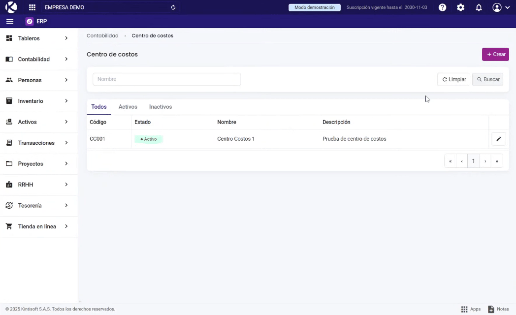This screenshot has width=516, height=315.
Task: Click the Crear button
Action: (x=495, y=54)
